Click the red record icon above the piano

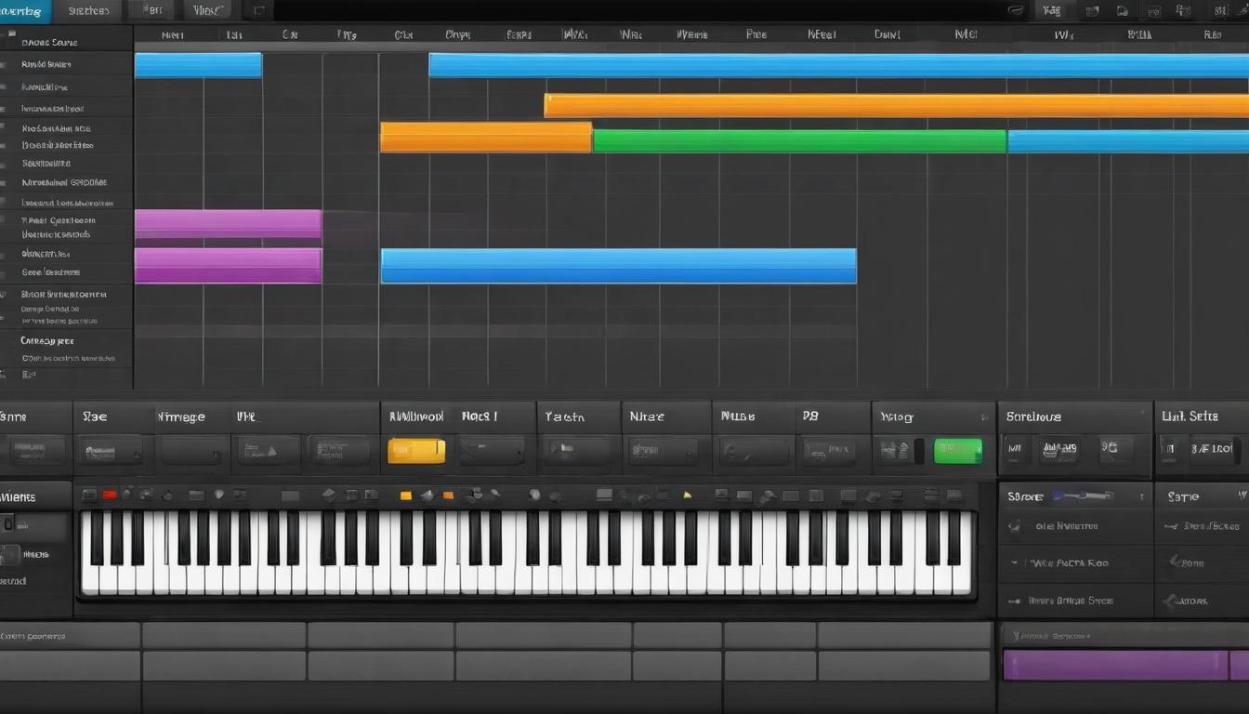[110, 495]
